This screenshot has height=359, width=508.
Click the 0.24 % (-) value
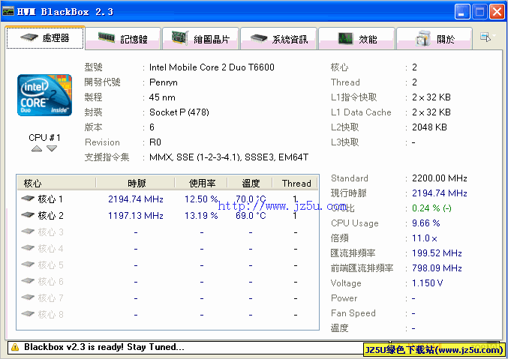coord(431,208)
